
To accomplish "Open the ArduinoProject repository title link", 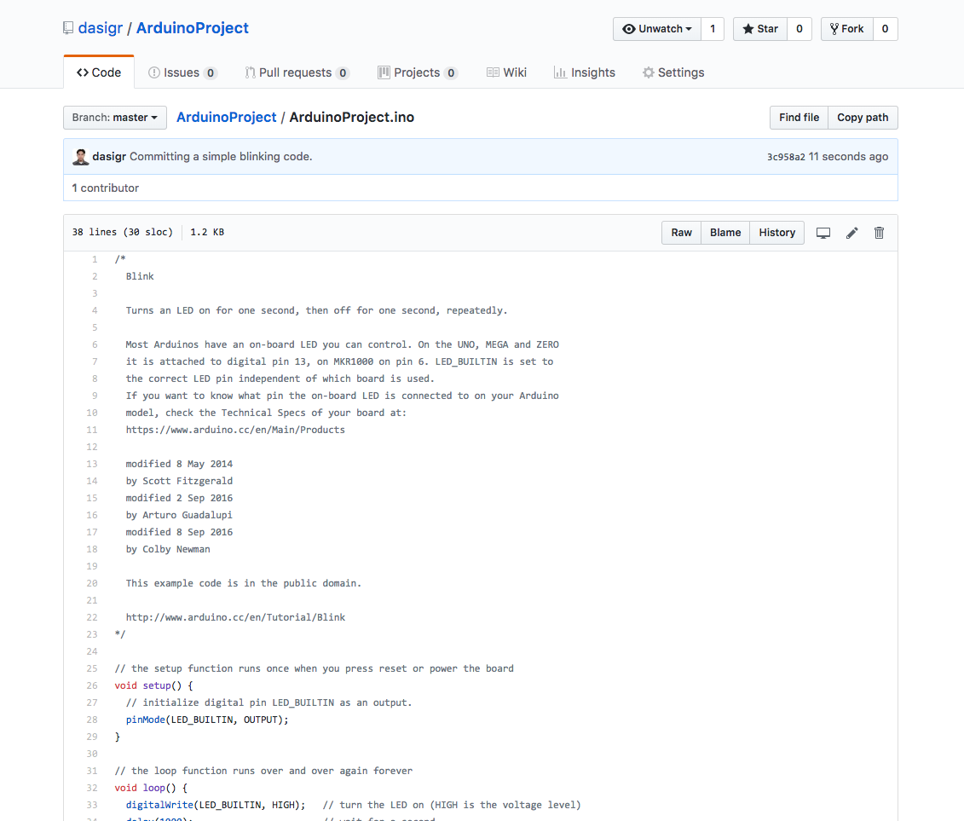I will click(x=193, y=28).
